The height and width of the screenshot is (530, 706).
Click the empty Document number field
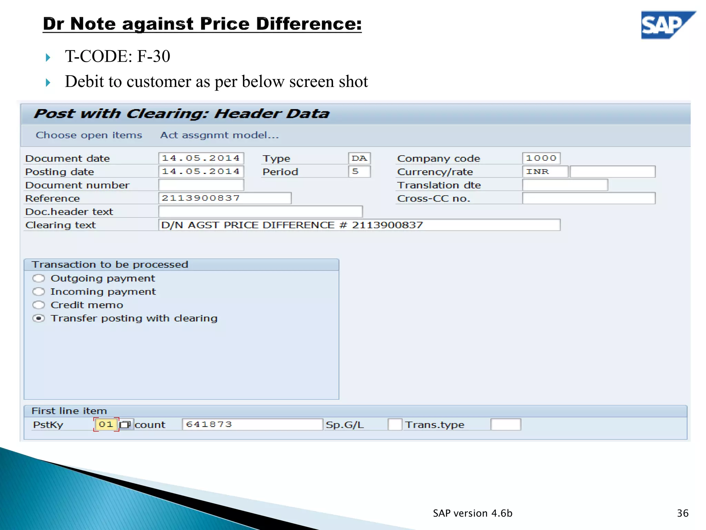(201, 185)
